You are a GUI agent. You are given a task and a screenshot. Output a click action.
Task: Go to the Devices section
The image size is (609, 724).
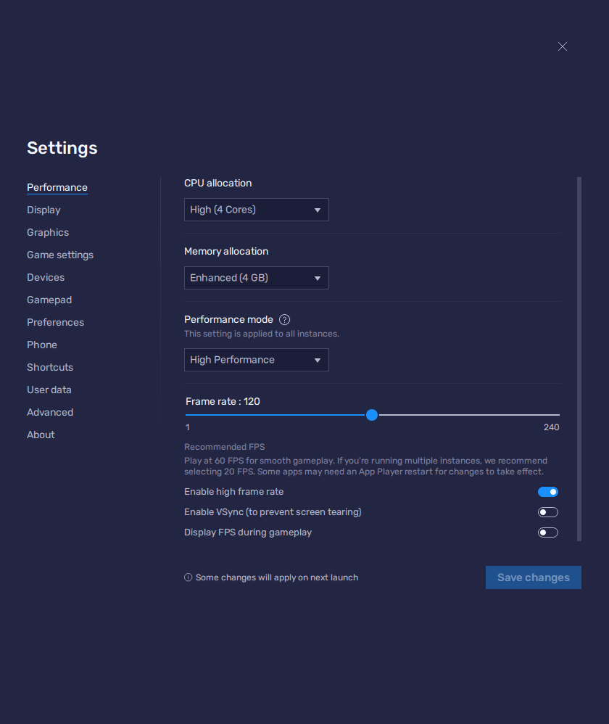(x=46, y=277)
